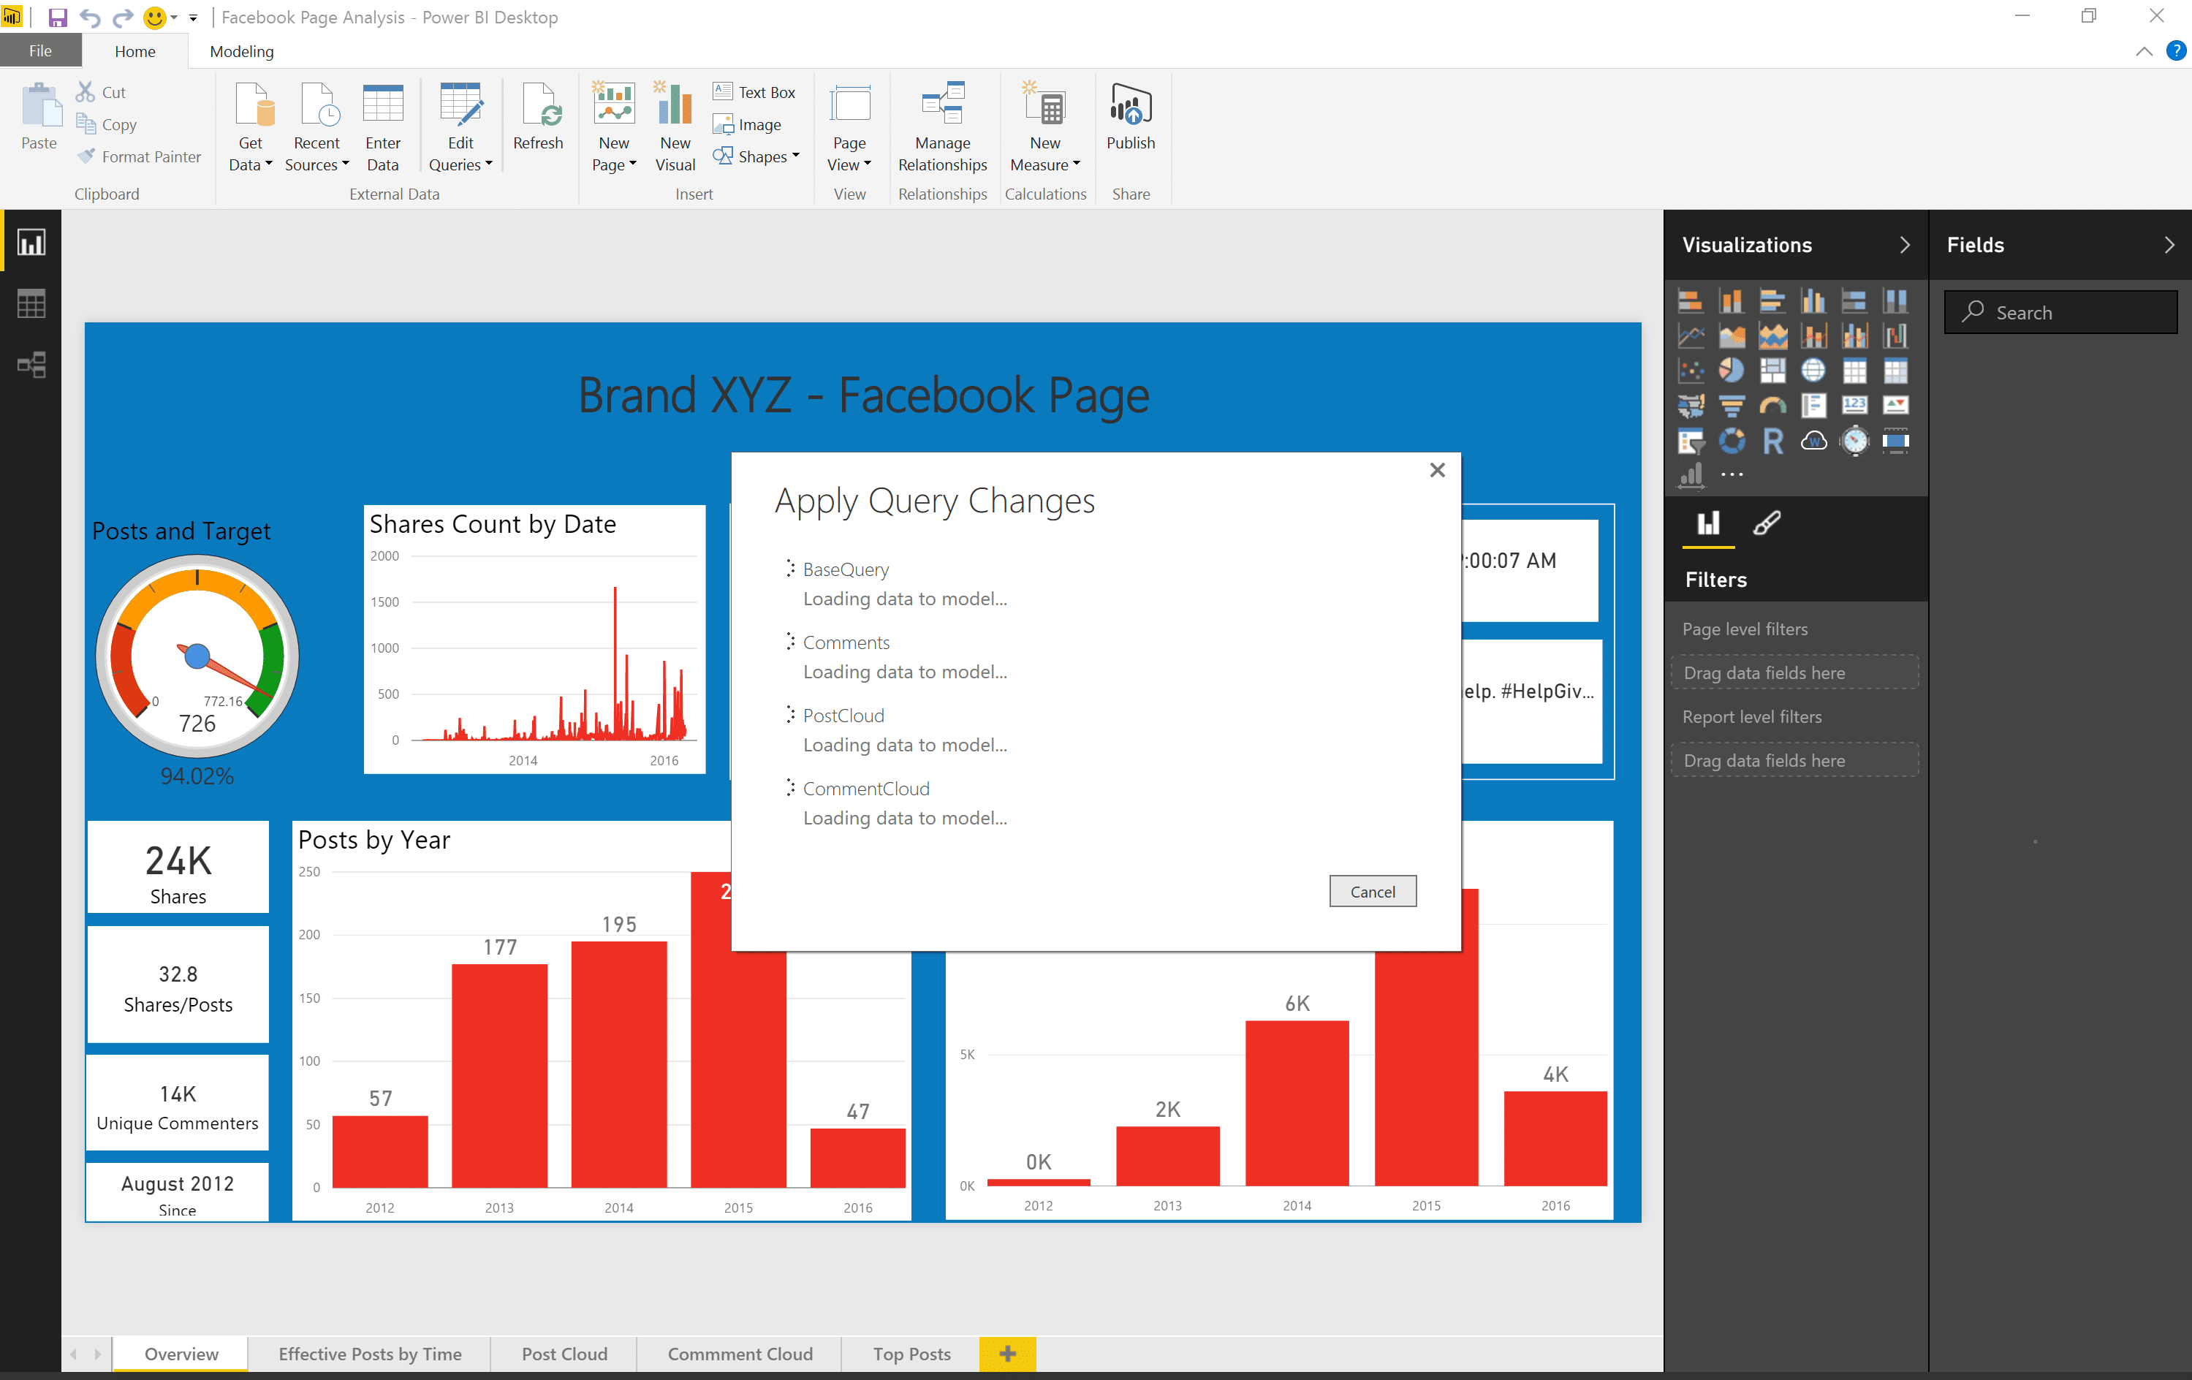
Task: Open Help with the question mark
Action: pos(2176,51)
